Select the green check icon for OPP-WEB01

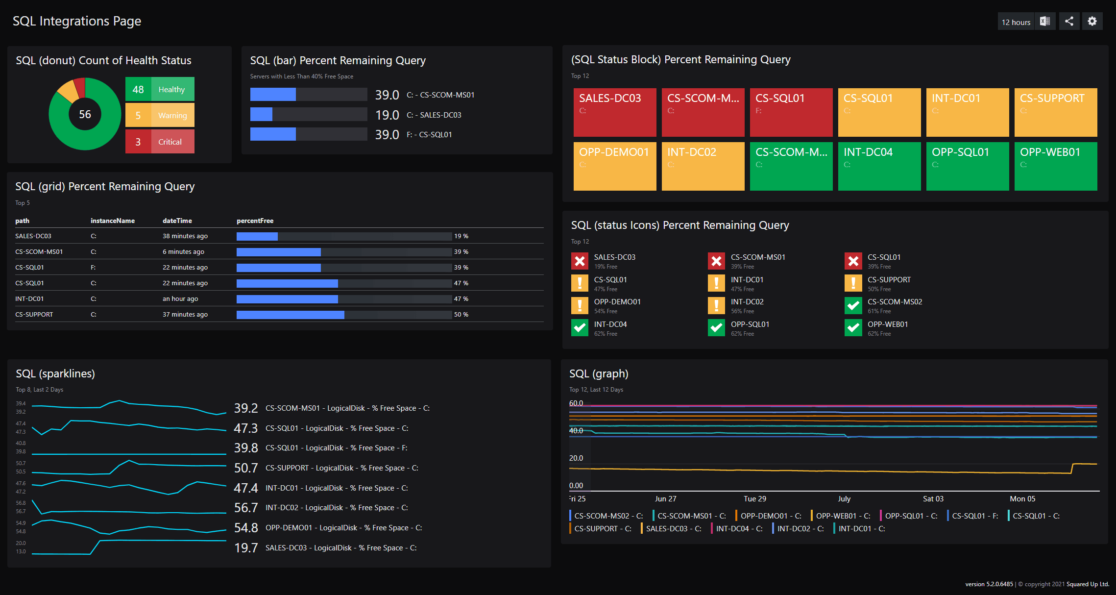click(853, 327)
